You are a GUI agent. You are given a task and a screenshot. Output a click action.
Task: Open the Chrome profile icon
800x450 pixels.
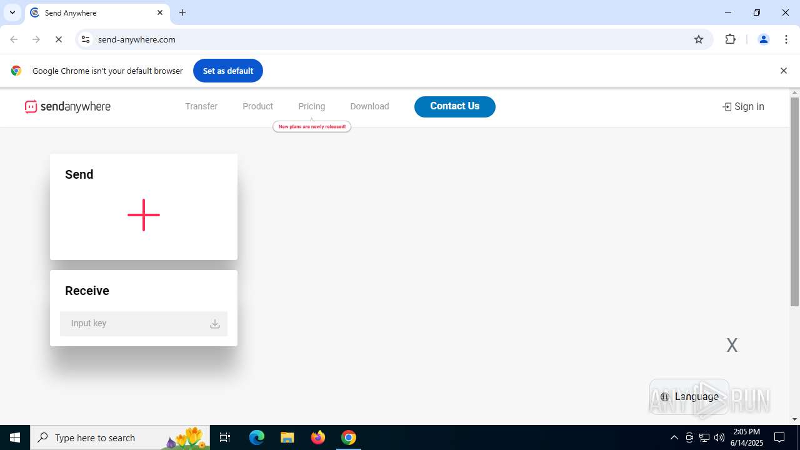point(763,39)
